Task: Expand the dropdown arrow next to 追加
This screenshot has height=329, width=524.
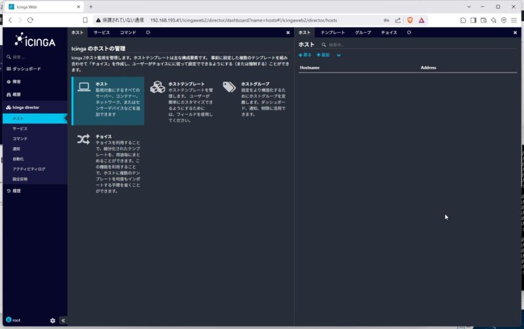Action: point(339,55)
